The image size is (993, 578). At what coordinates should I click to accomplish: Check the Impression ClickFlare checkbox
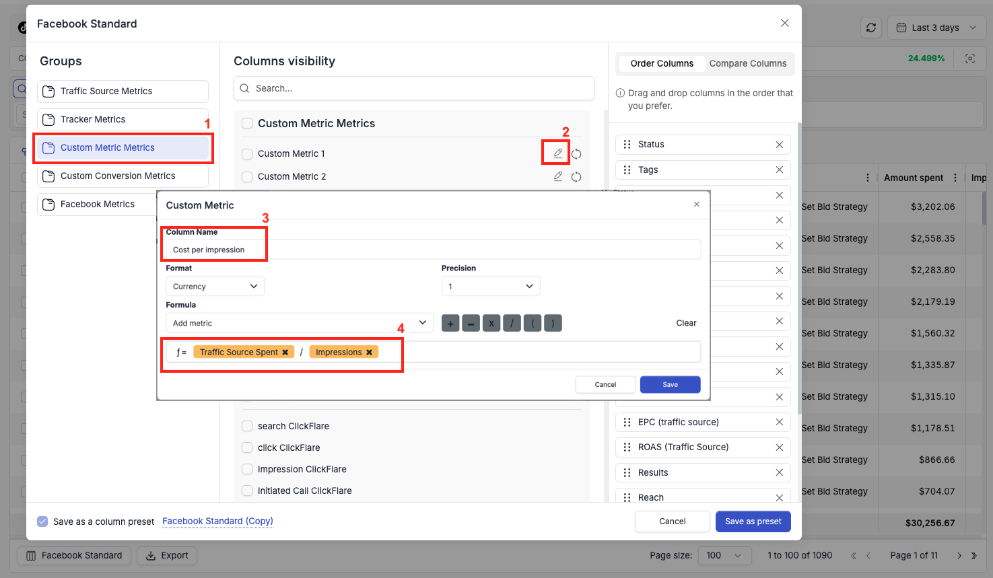(247, 469)
